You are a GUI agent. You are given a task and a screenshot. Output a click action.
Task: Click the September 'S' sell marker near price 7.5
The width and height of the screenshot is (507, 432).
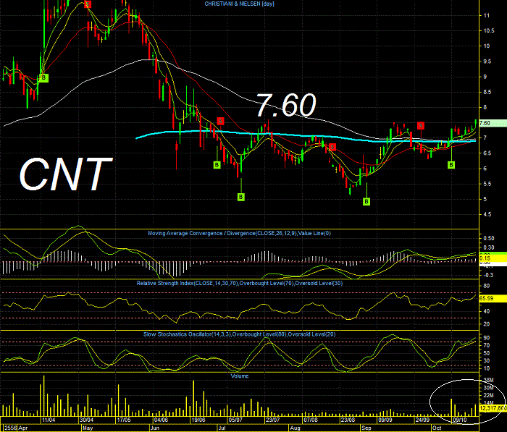(420, 125)
